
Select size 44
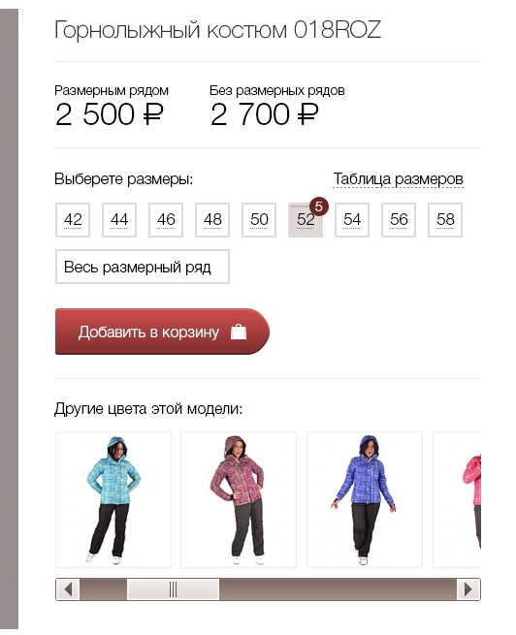pos(119,220)
